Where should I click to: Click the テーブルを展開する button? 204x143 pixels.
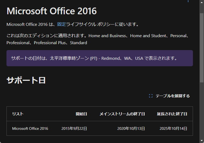[x=169, y=96]
